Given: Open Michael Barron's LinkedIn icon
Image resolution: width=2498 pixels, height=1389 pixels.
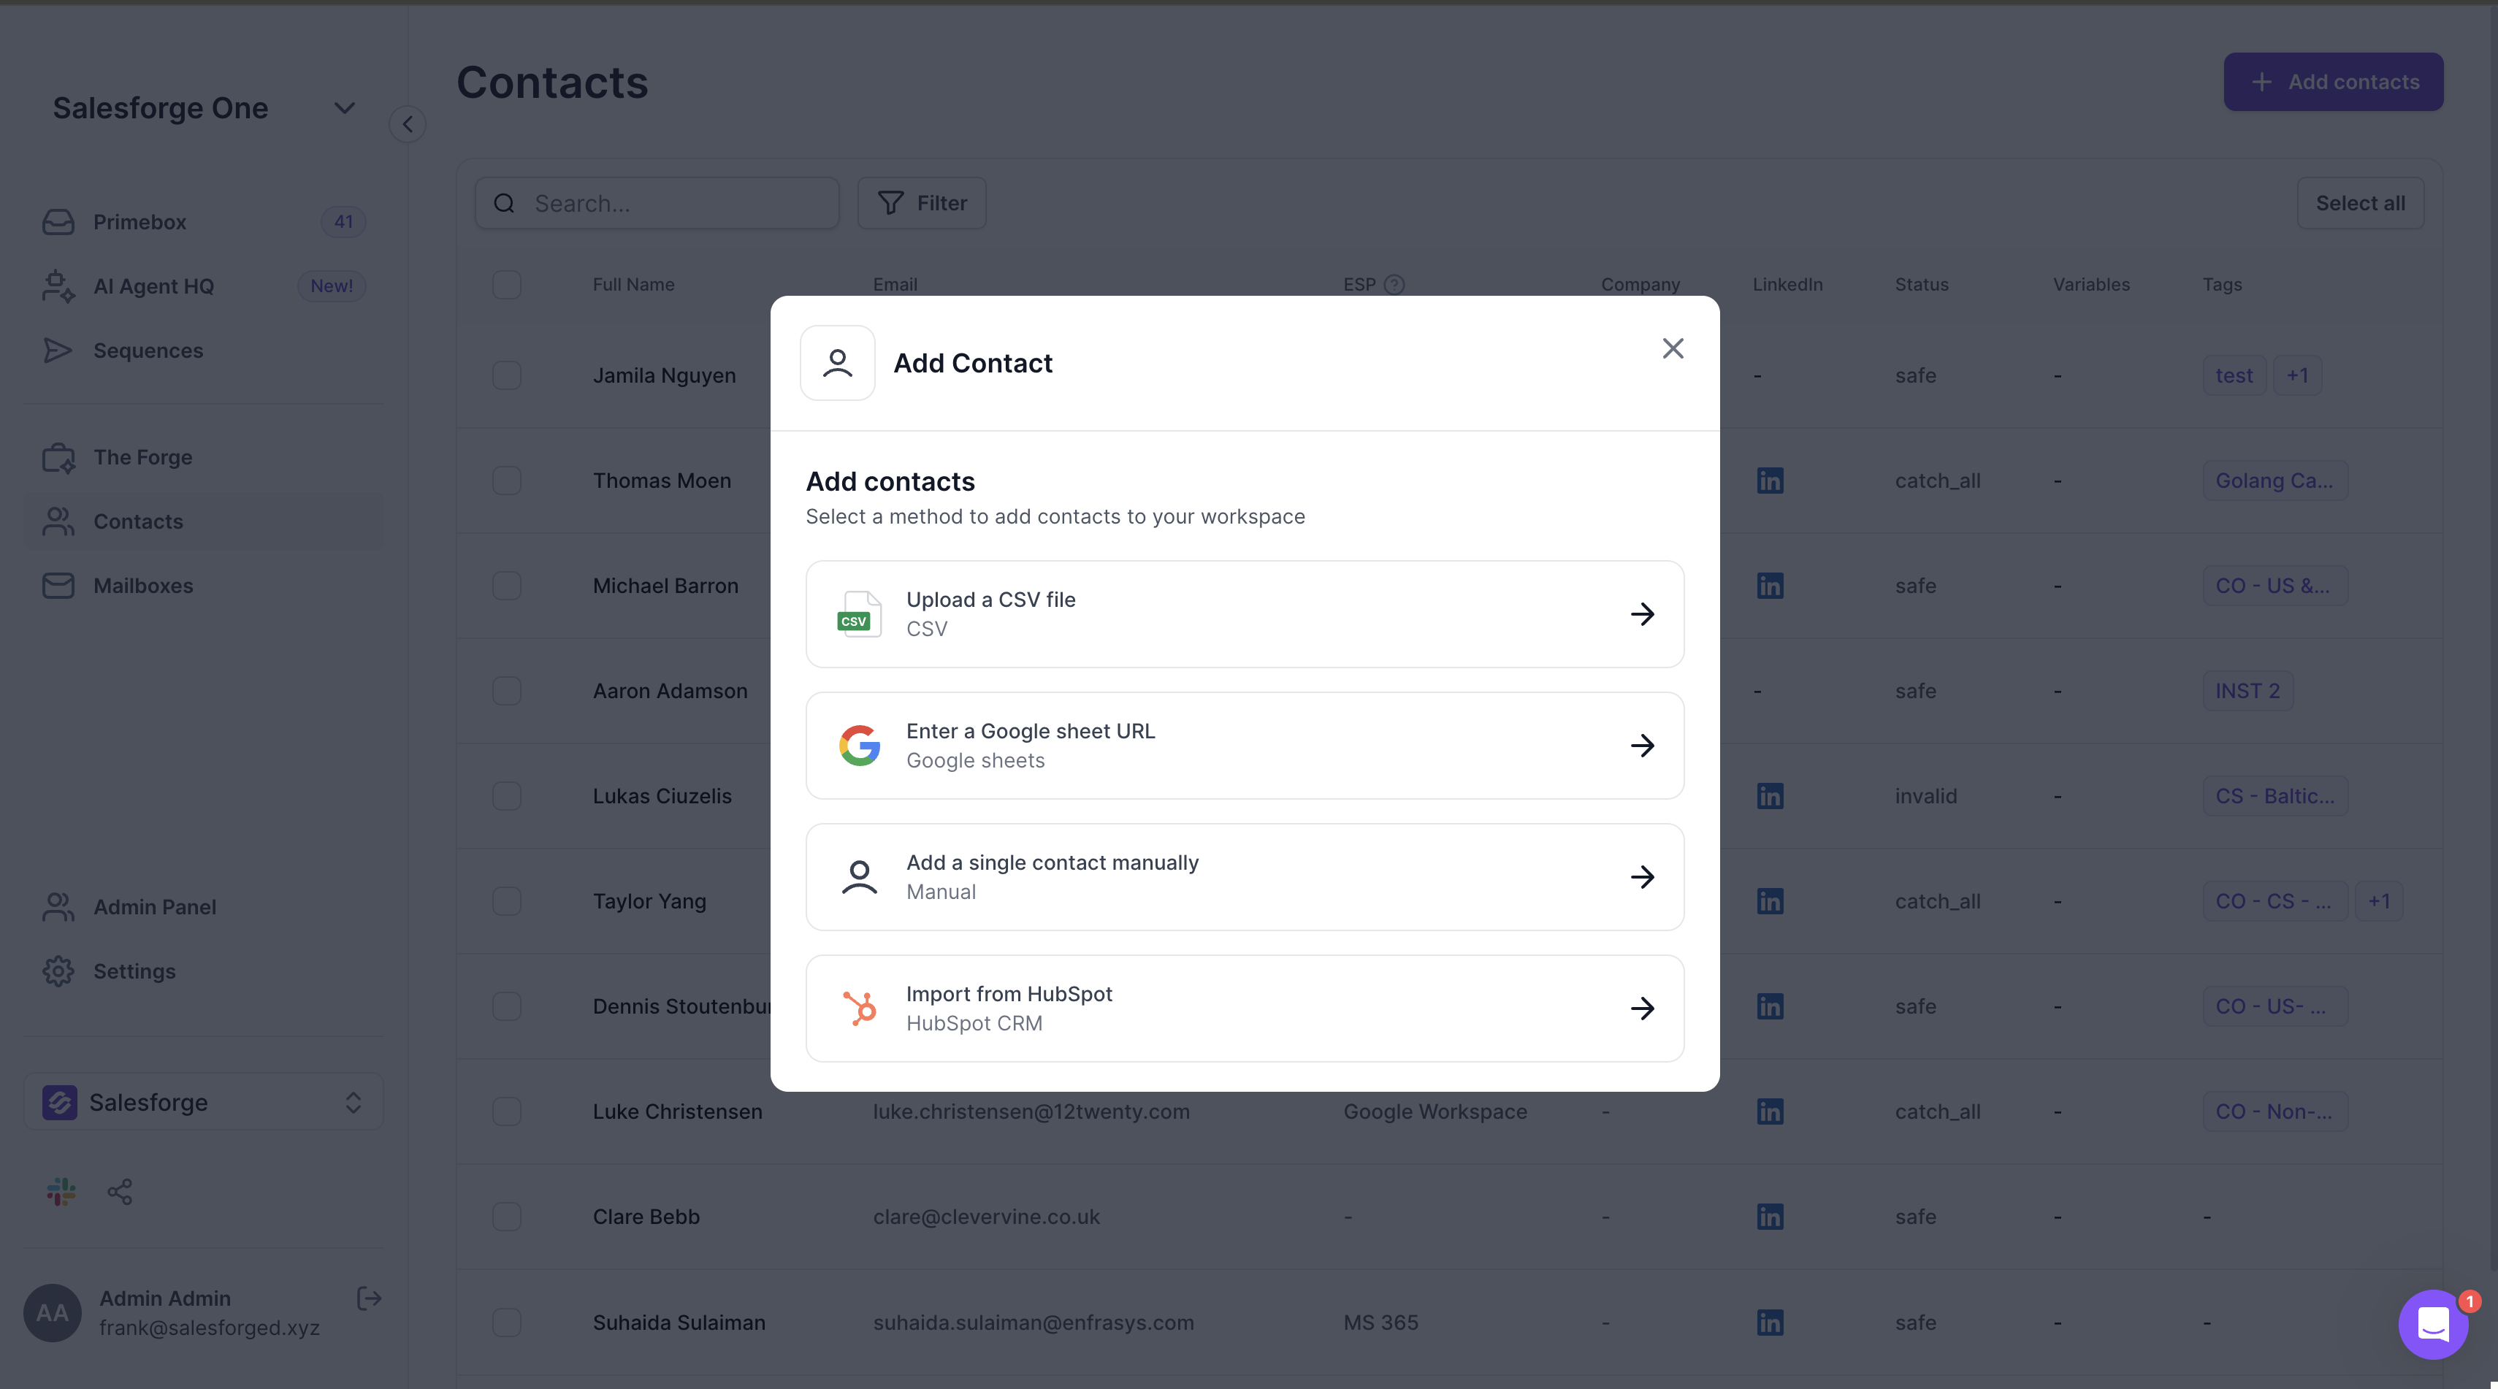Looking at the screenshot, I should (x=1770, y=586).
